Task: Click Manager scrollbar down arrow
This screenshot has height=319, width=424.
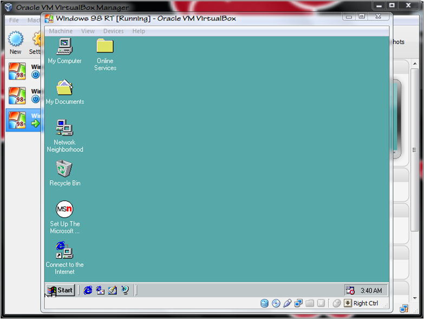Action: tap(415, 298)
